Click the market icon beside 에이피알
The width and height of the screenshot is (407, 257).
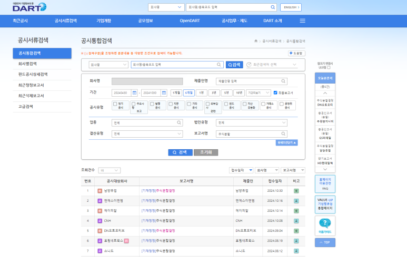click(x=100, y=211)
